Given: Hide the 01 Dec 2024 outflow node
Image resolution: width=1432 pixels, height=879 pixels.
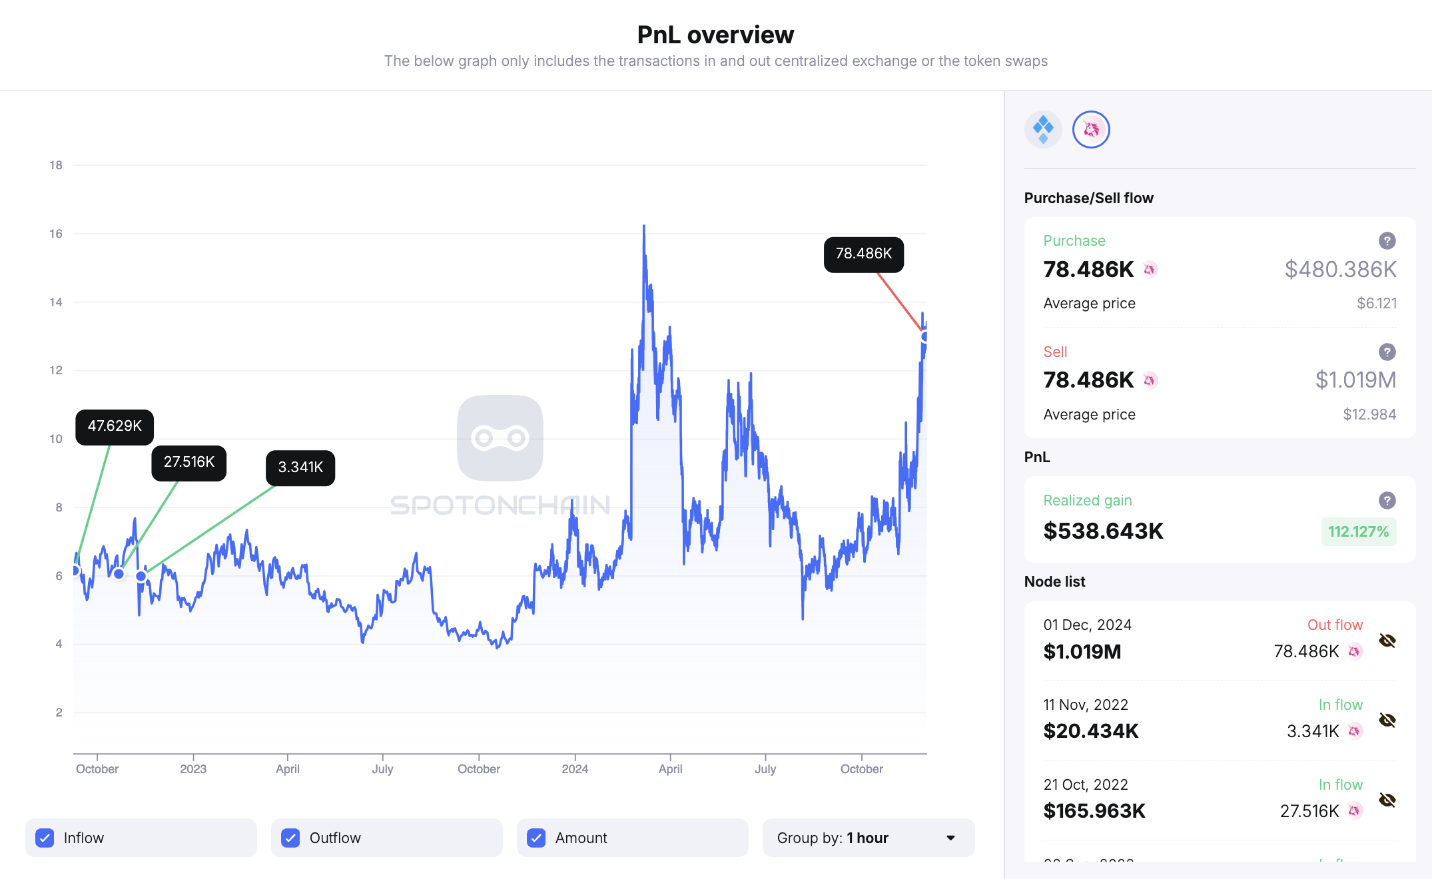Looking at the screenshot, I should (x=1387, y=640).
